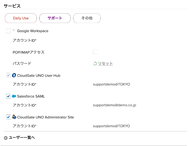Click the Salesforce SAML label
The height and width of the screenshot is (146, 195).
click(31, 96)
